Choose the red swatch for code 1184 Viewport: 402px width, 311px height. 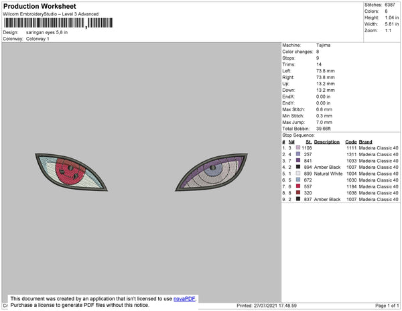pyautogui.click(x=298, y=186)
